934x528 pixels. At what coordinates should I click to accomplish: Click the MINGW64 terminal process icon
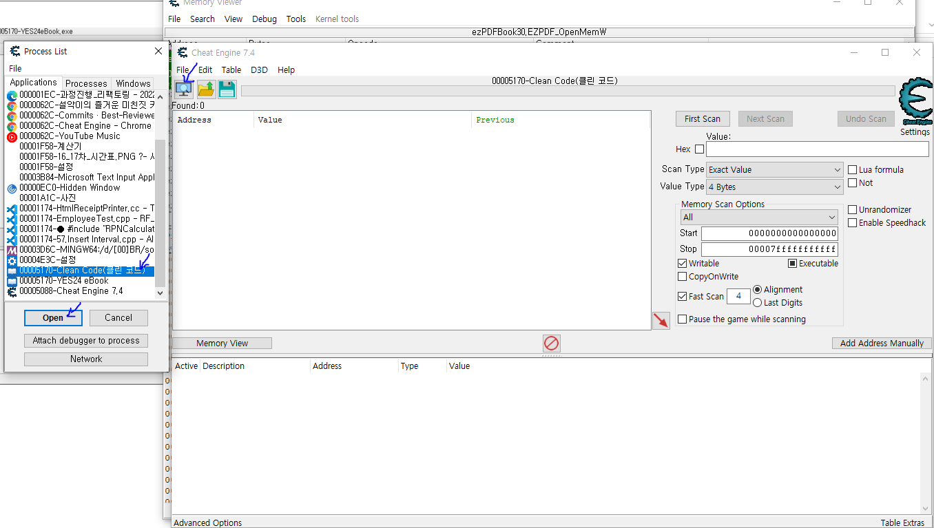click(12, 250)
